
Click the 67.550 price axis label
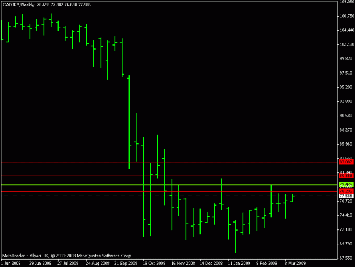point(346,258)
